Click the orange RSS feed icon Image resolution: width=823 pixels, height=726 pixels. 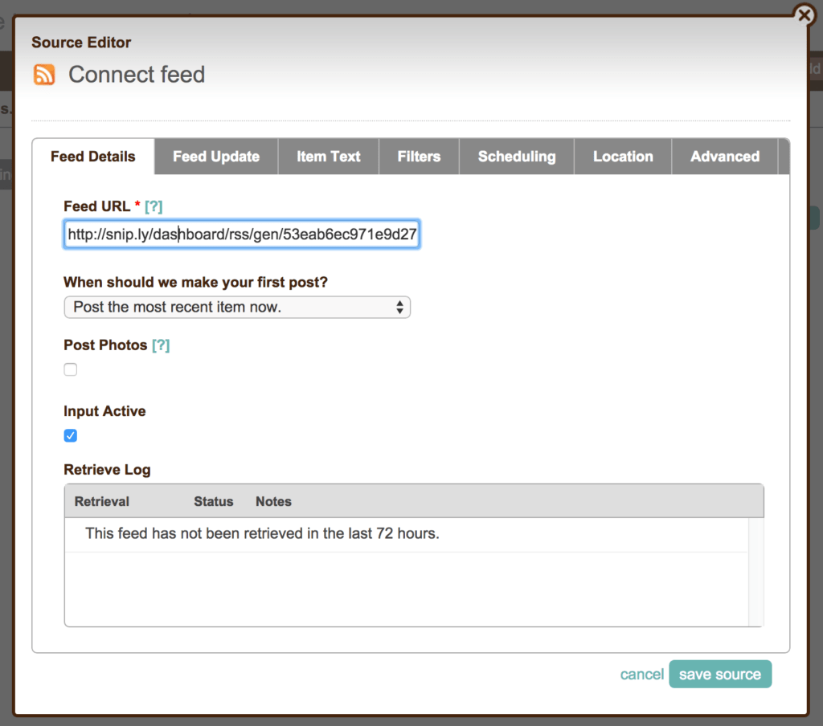click(44, 75)
